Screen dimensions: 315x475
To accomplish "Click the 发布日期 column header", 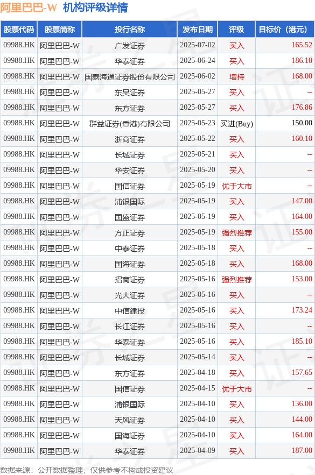I will tap(198, 30).
